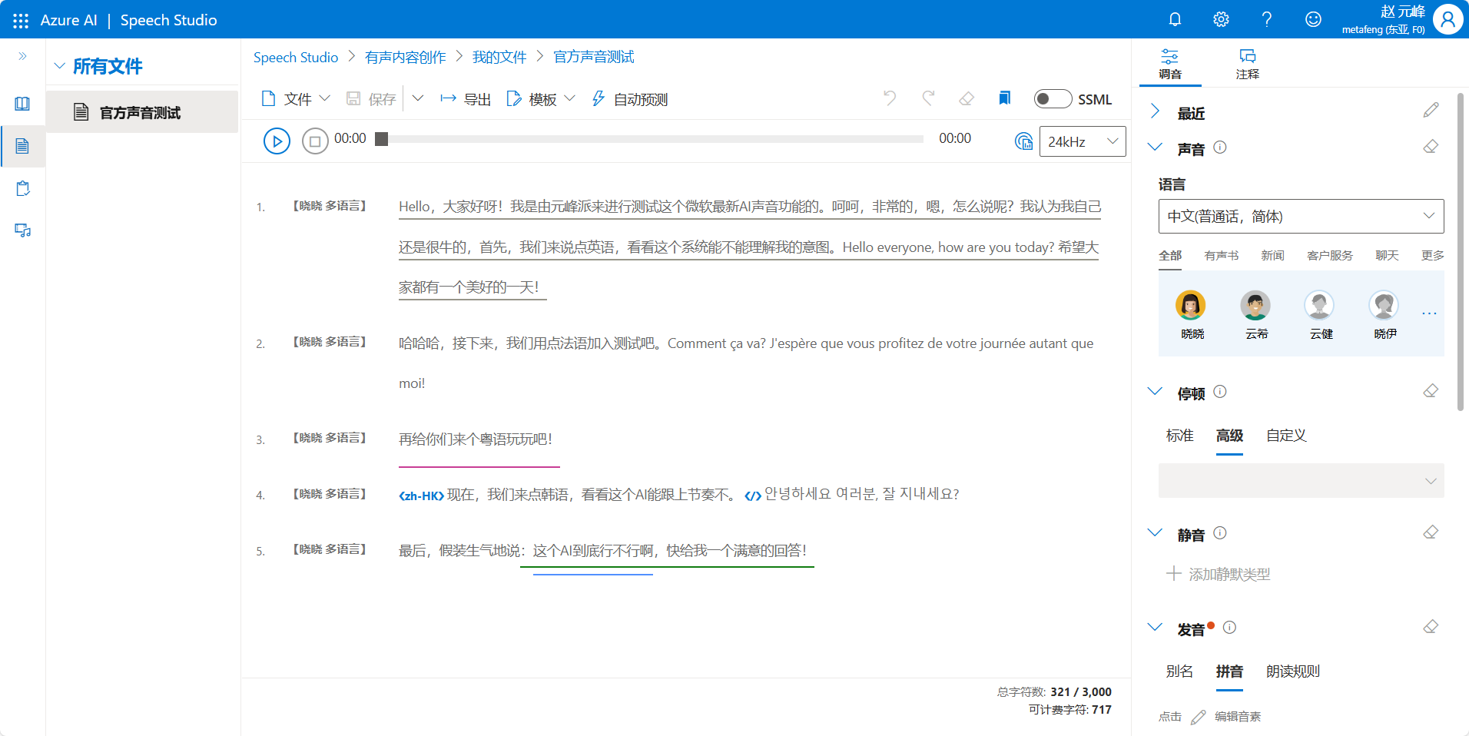Show info for 声音 section
The image size is (1469, 736).
(x=1220, y=148)
